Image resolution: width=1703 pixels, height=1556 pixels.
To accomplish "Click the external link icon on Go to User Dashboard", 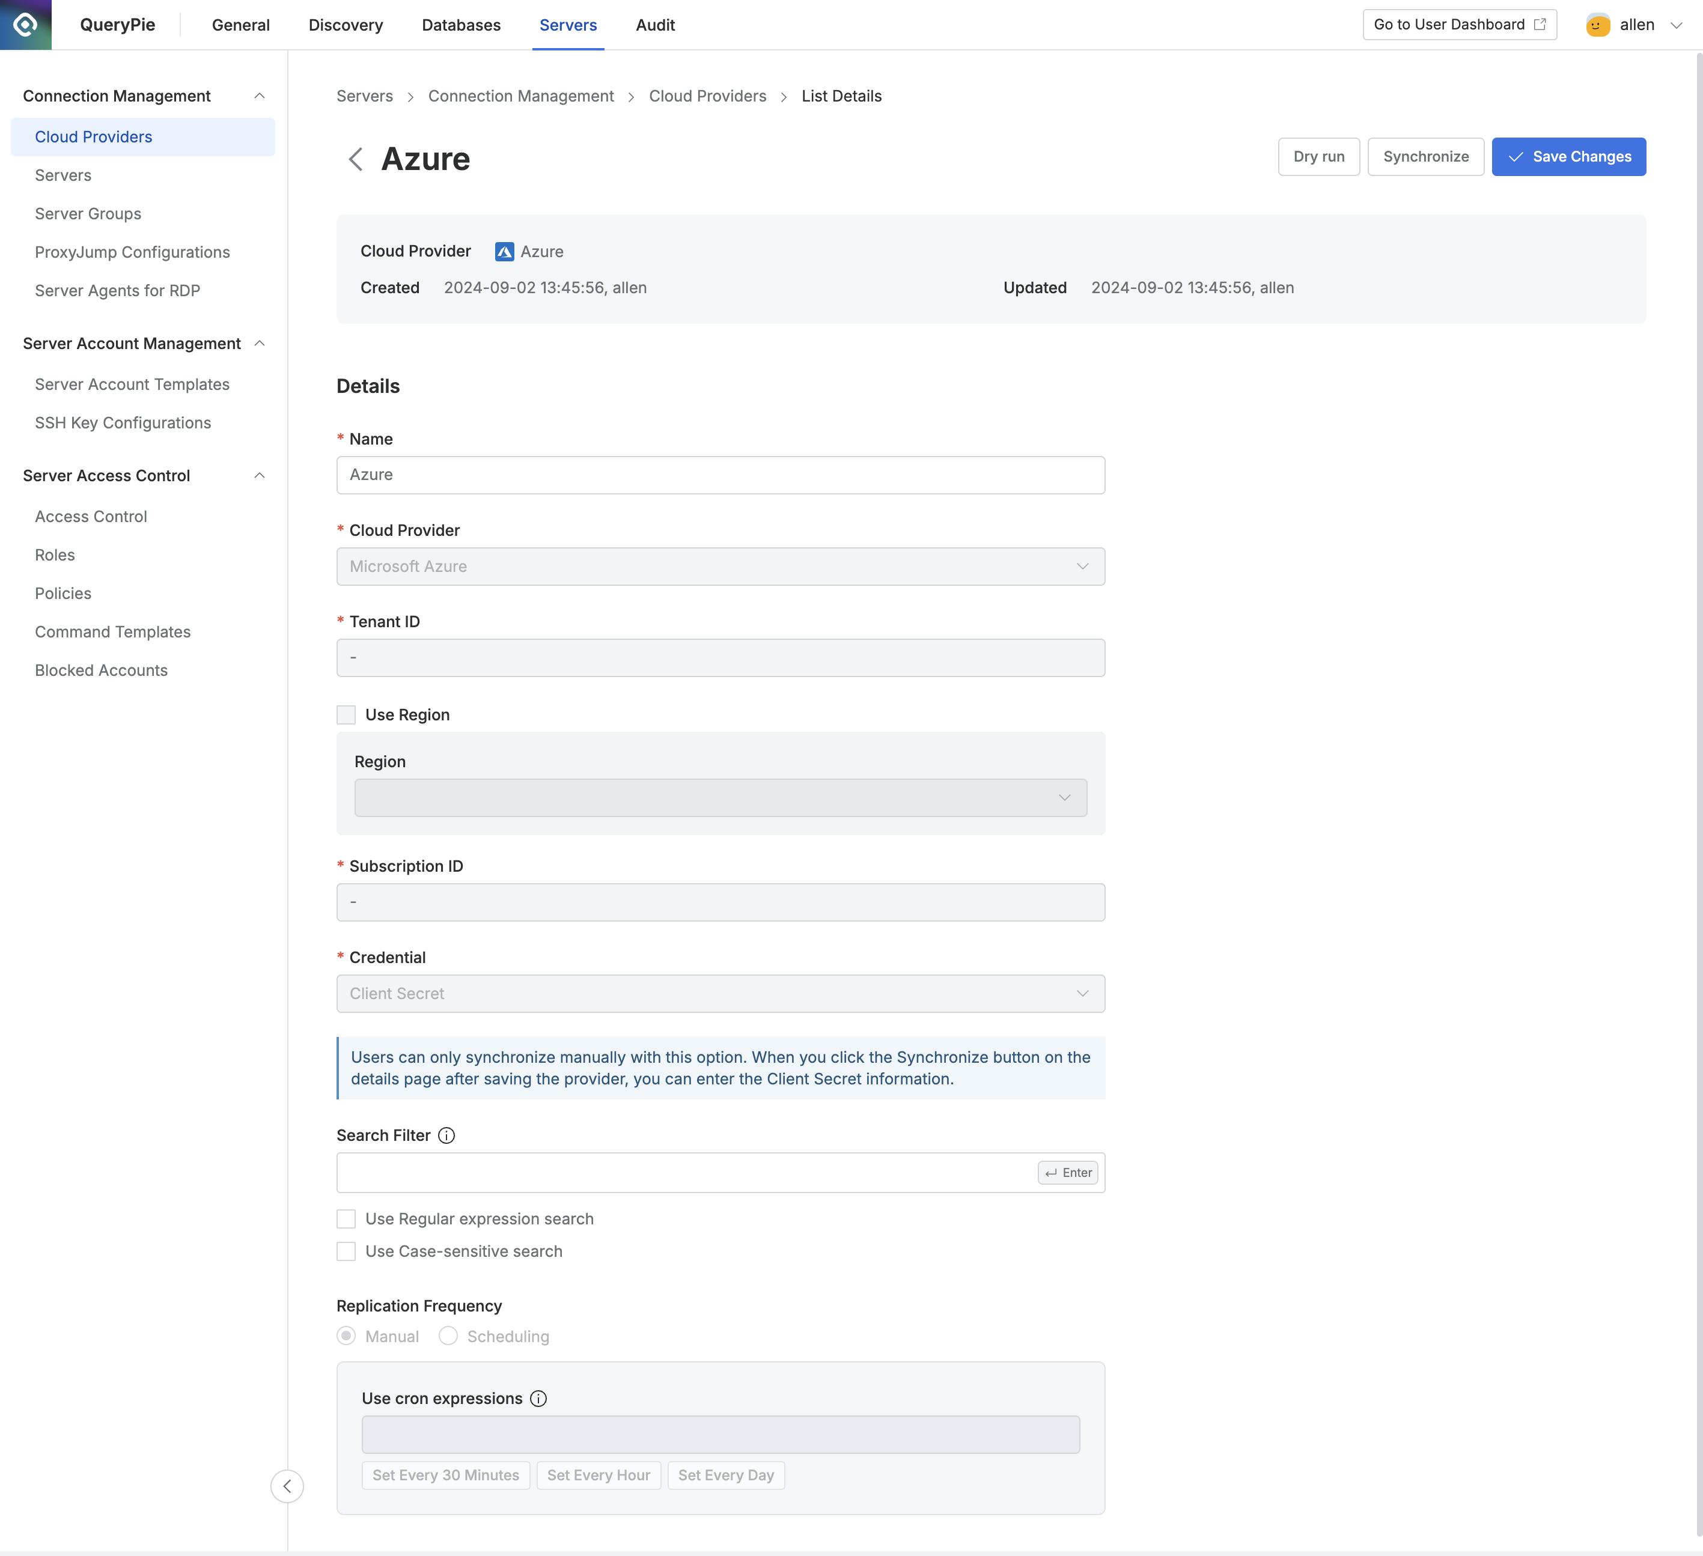I will point(1540,25).
